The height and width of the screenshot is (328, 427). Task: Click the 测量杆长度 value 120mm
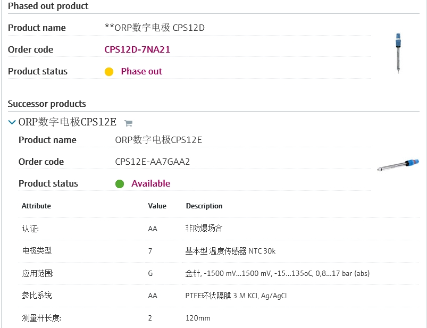[x=198, y=318]
